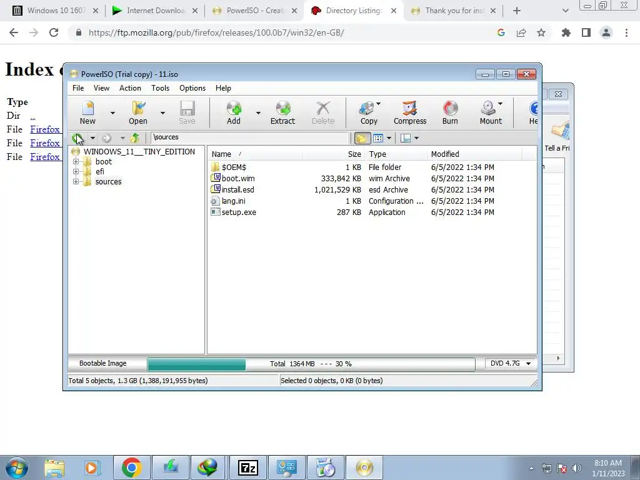Click the greyed Save toolbar icon
The height and width of the screenshot is (480, 640).
click(x=187, y=112)
